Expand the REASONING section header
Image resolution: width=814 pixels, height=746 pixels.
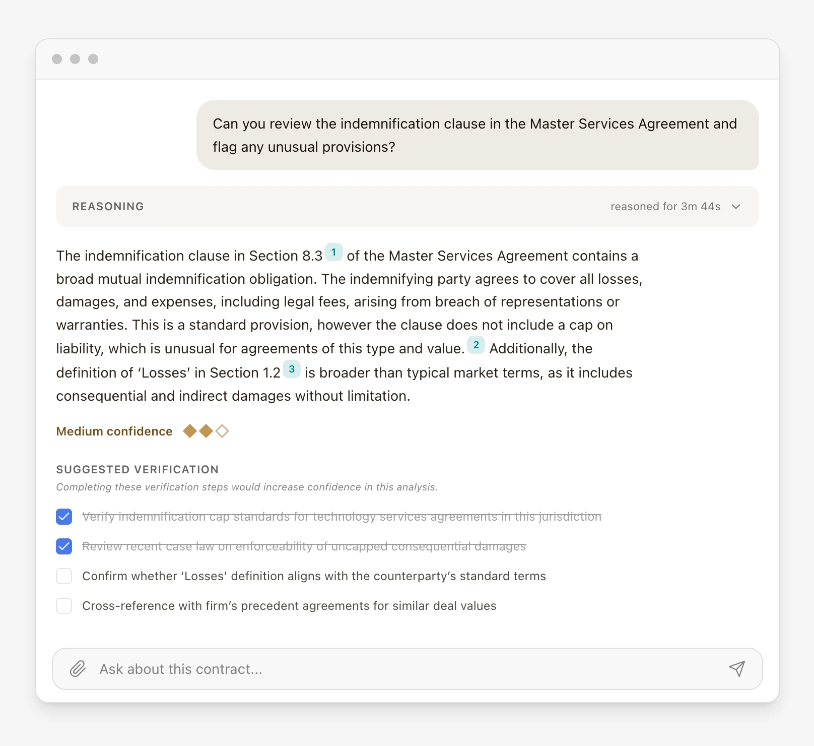108,207
